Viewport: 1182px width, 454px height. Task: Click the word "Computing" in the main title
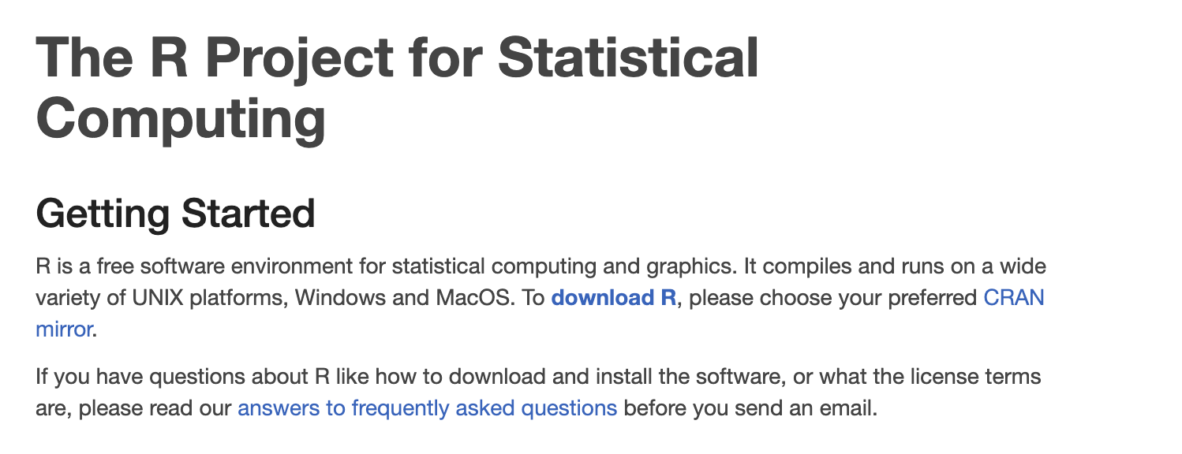coord(181,118)
